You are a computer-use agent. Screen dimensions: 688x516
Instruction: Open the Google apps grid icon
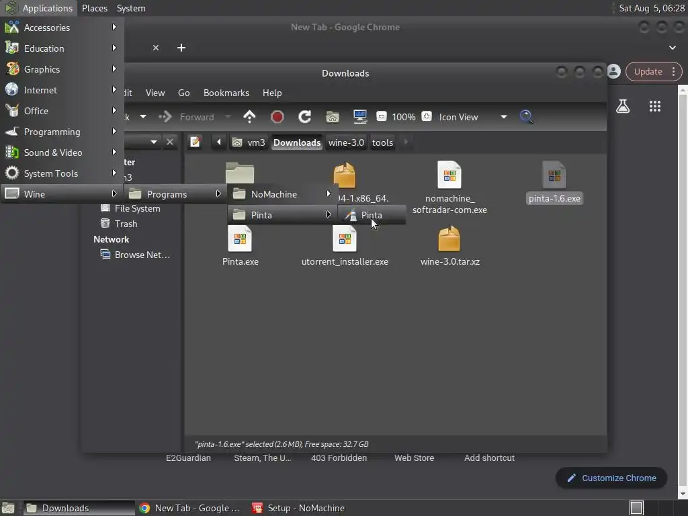click(x=654, y=106)
